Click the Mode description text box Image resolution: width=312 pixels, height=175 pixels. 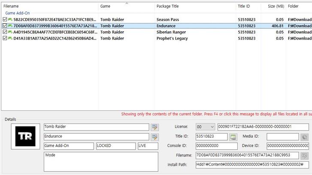(x=101, y=162)
